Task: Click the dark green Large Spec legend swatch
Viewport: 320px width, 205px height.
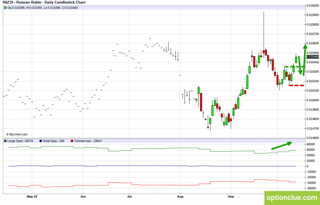Action: click(x=5, y=141)
